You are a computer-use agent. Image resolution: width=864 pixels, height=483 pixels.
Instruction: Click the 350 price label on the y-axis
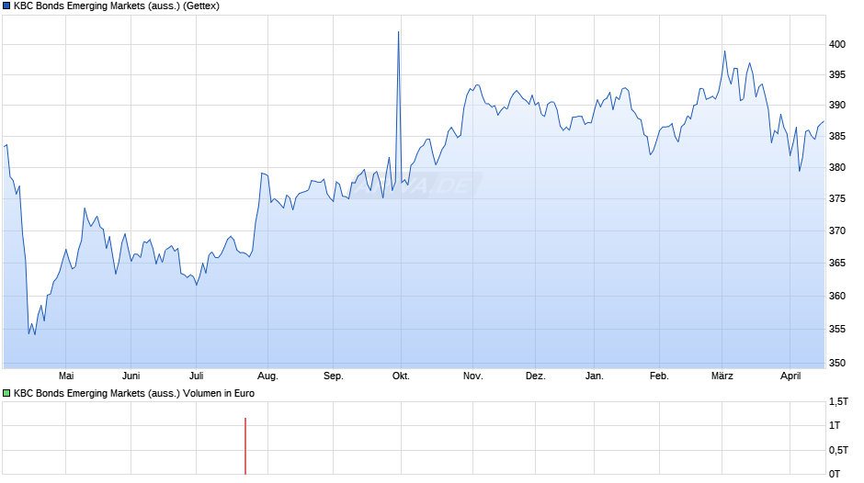point(837,363)
